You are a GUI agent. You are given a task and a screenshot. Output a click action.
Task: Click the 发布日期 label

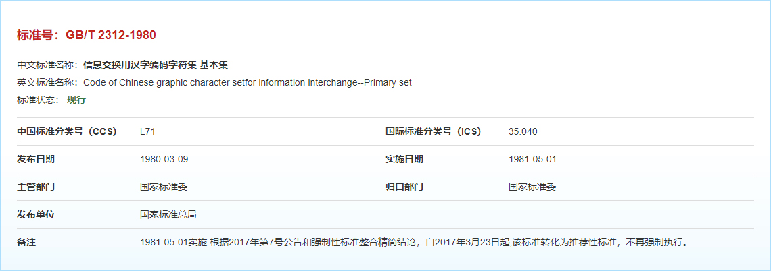(x=36, y=159)
